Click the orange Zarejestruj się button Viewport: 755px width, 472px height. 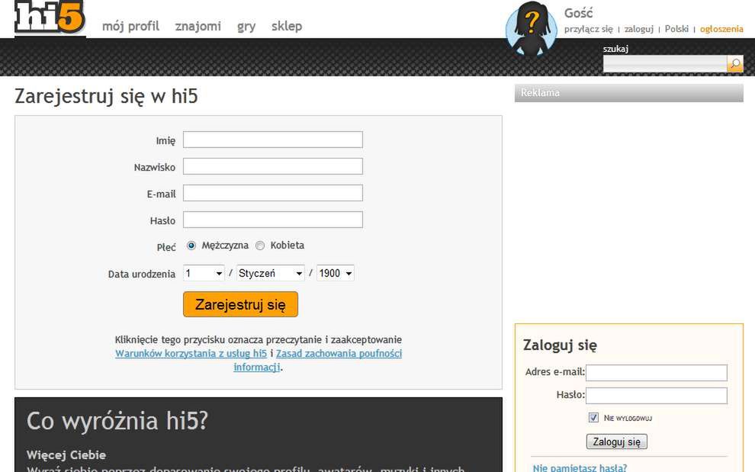pyautogui.click(x=240, y=304)
